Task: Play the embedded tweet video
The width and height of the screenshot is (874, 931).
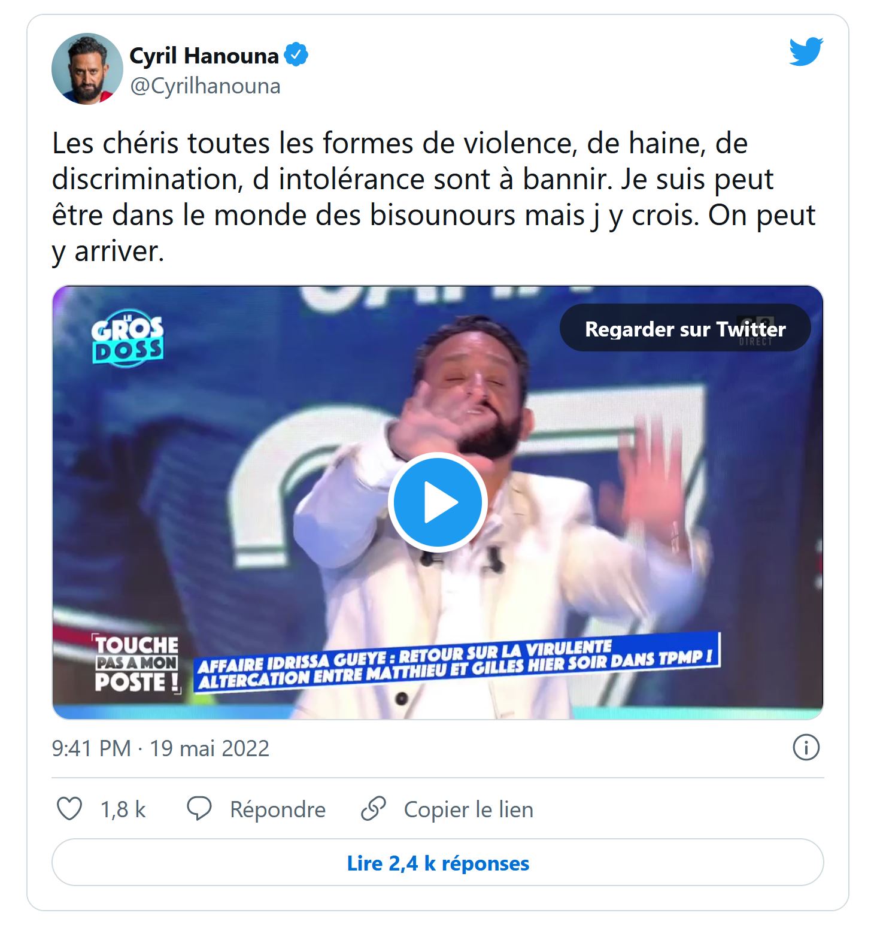Action: (438, 502)
